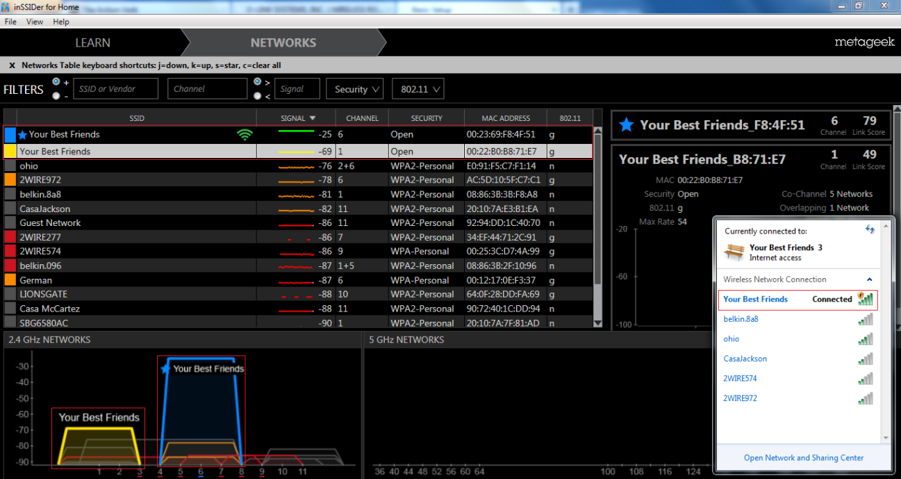Screen dimensions: 901x479
Task: Dismiss the keyboard shortcuts hint bar
Action: tap(12, 65)
